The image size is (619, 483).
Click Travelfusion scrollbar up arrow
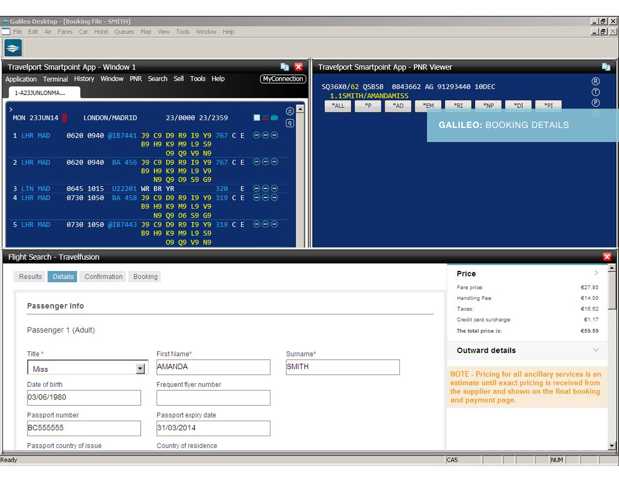pos(612,268)
